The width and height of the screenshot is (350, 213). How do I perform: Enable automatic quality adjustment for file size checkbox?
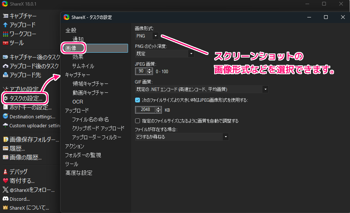click(137, 121)
